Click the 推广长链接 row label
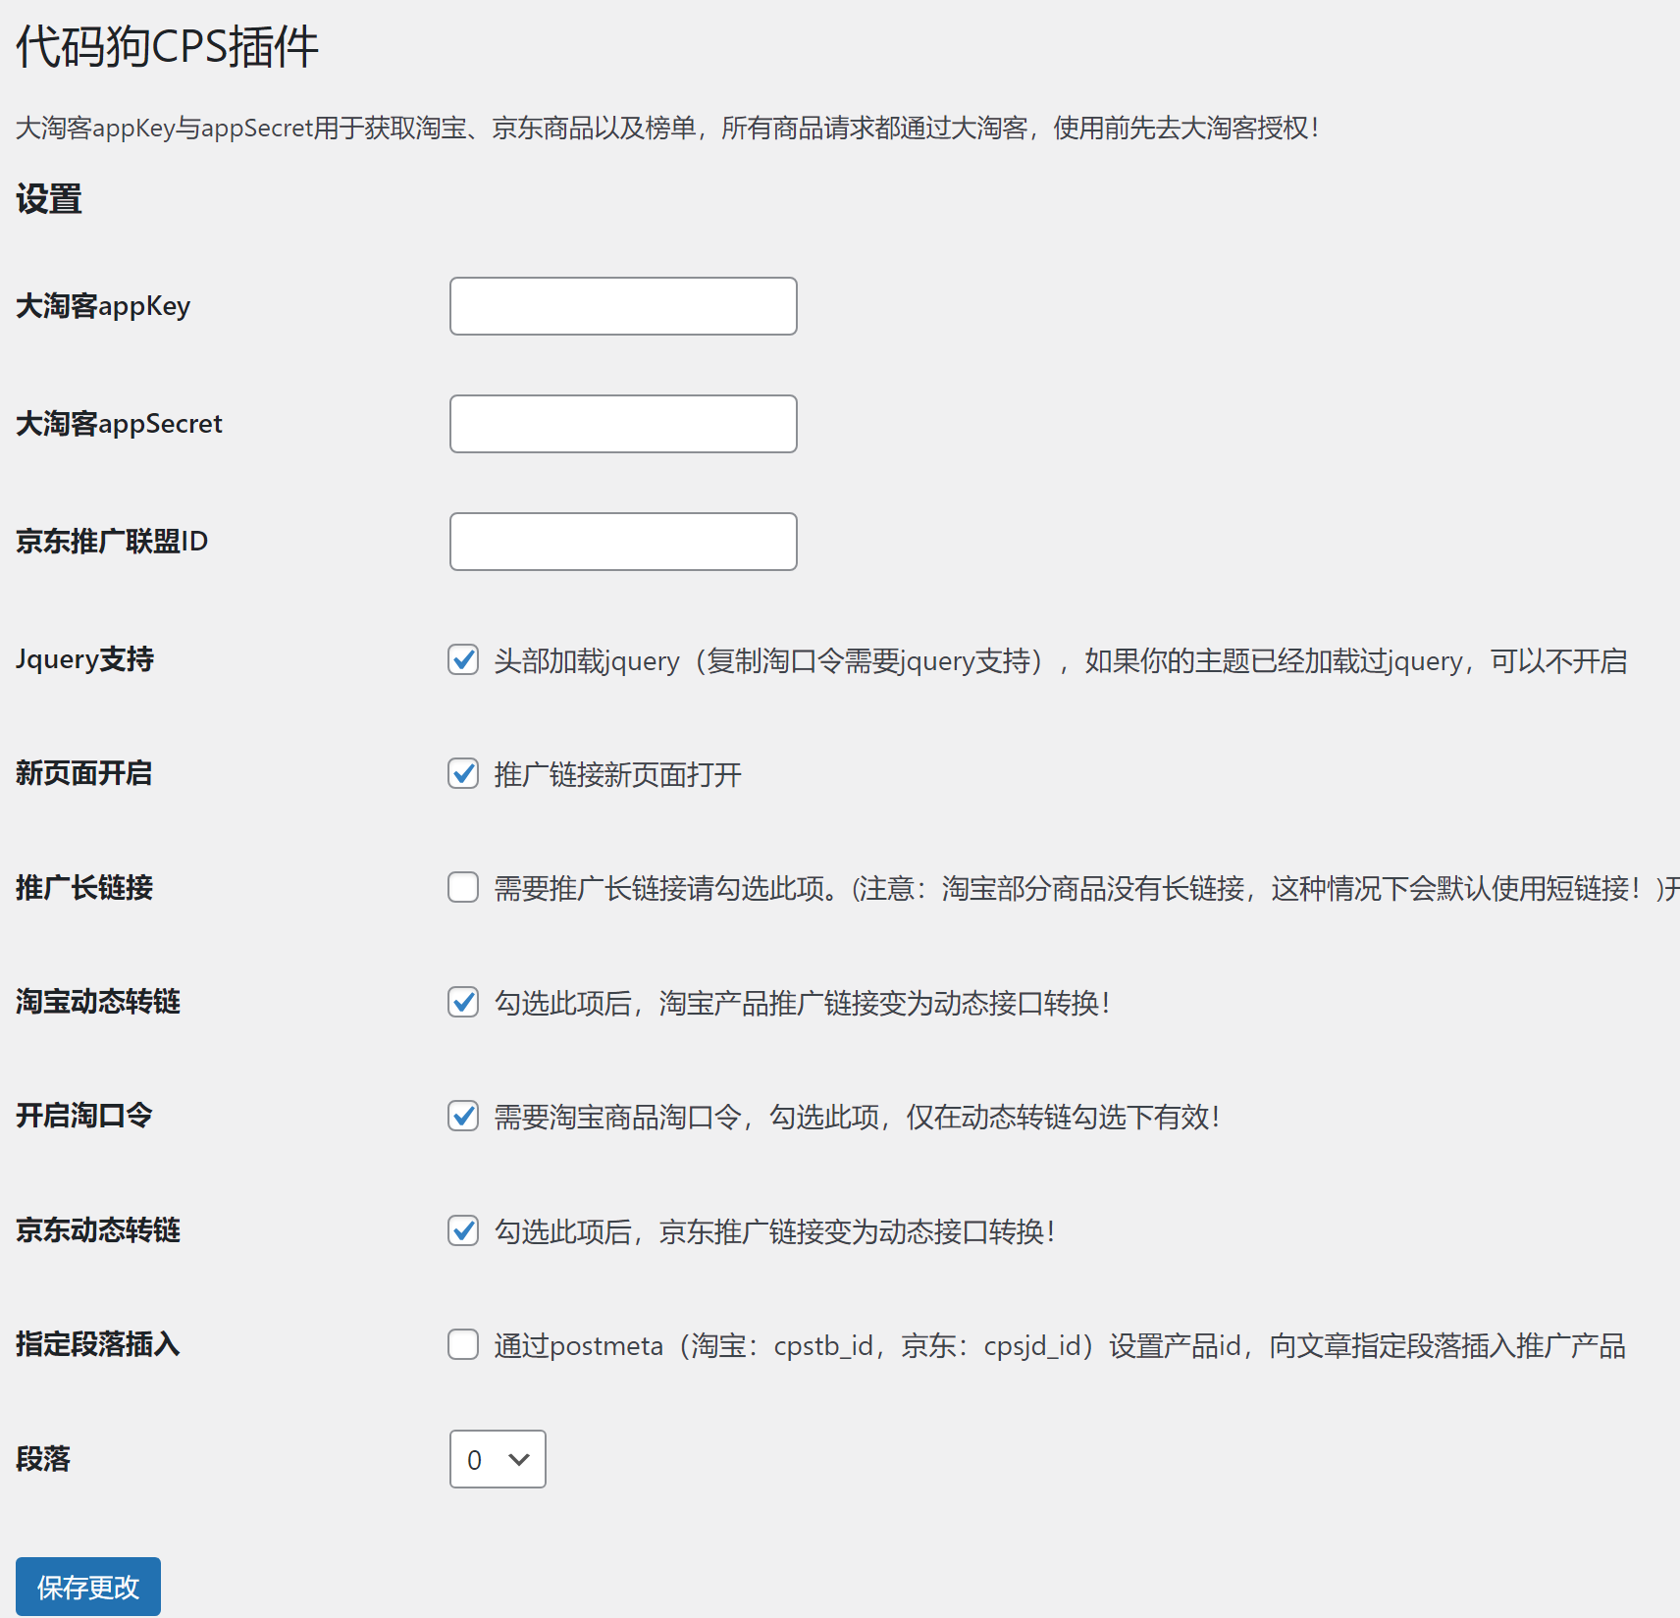 (x=84, y=888)
